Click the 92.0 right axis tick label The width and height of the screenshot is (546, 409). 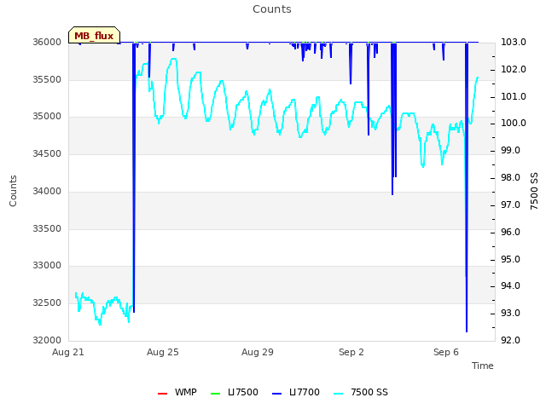pos(510,340)
